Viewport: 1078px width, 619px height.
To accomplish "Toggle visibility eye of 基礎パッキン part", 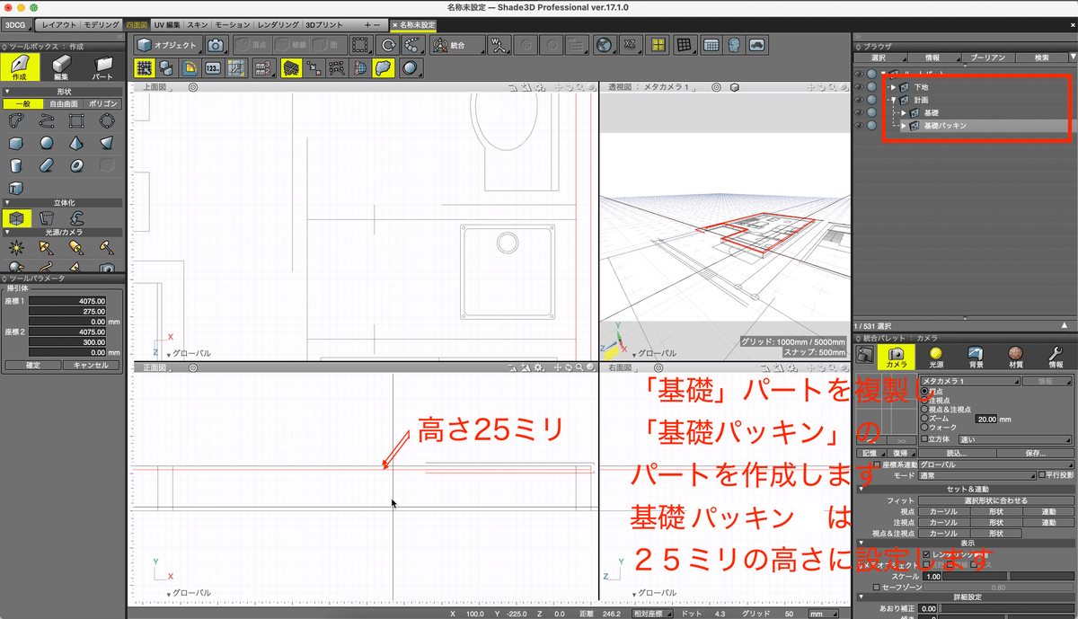I will pos(858,126).
